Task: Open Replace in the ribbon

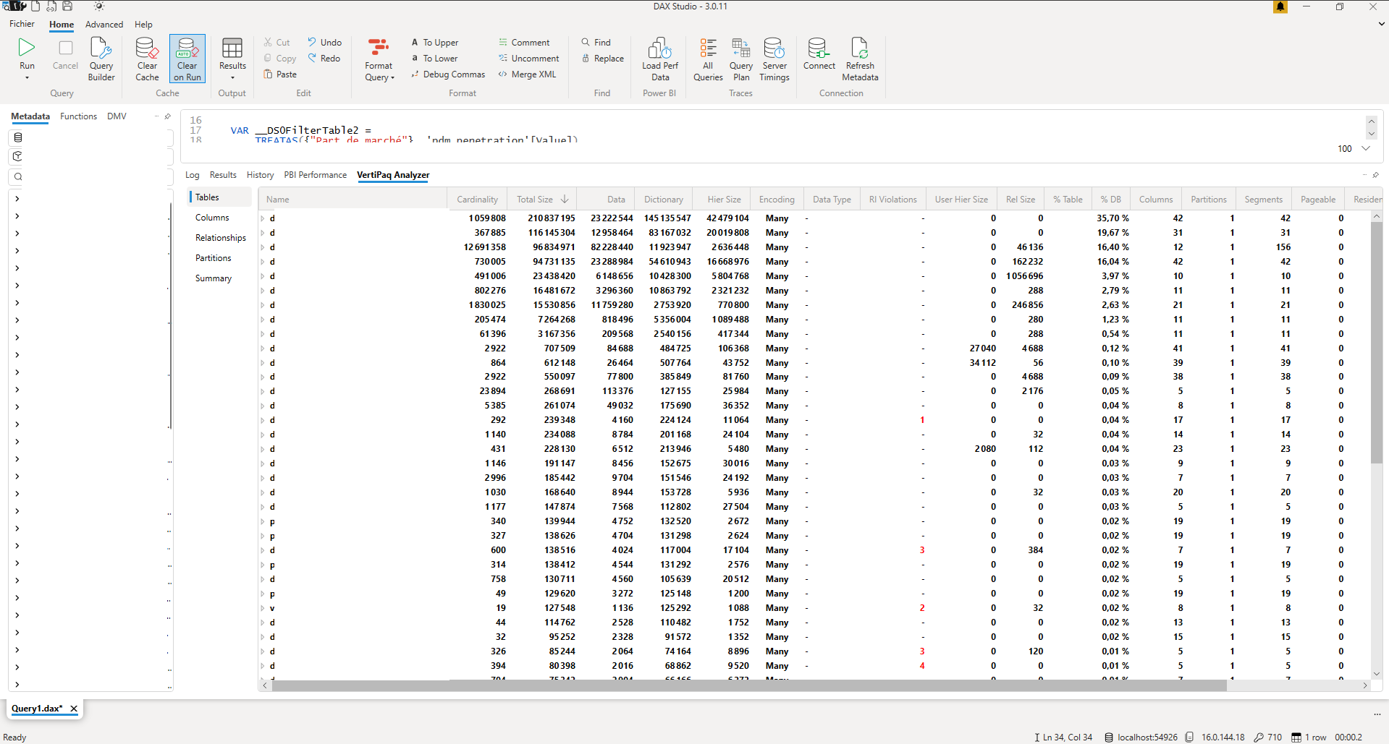Action: 602,59
